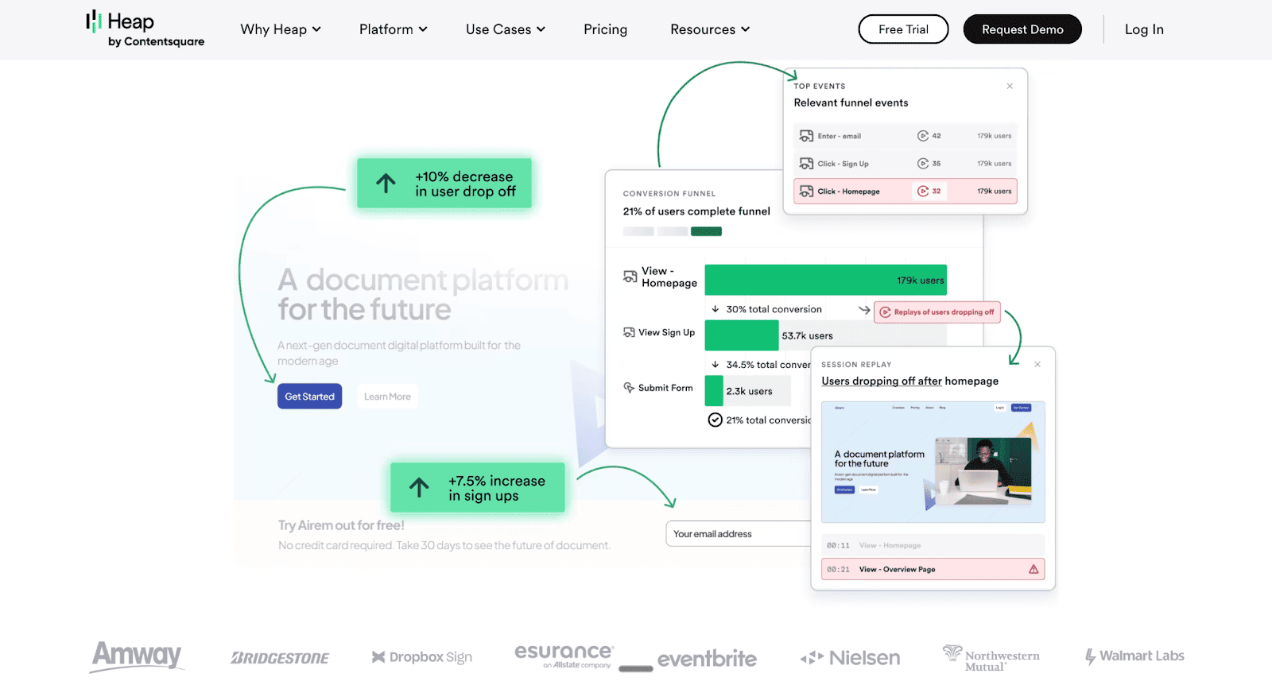Click the Learn More button
1272x685 pixels.
click(x=387, y=397)
